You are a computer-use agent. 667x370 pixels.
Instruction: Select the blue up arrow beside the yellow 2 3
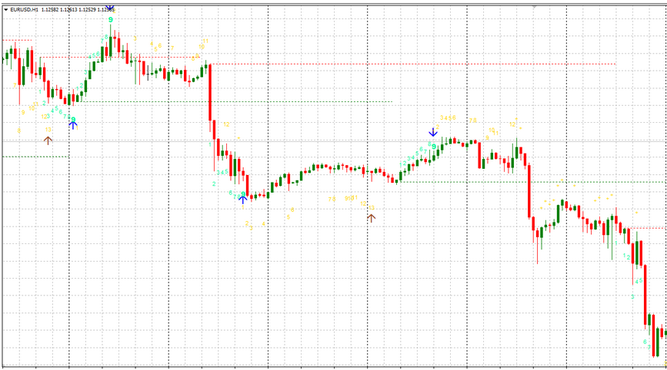click(x=243, y=200)
